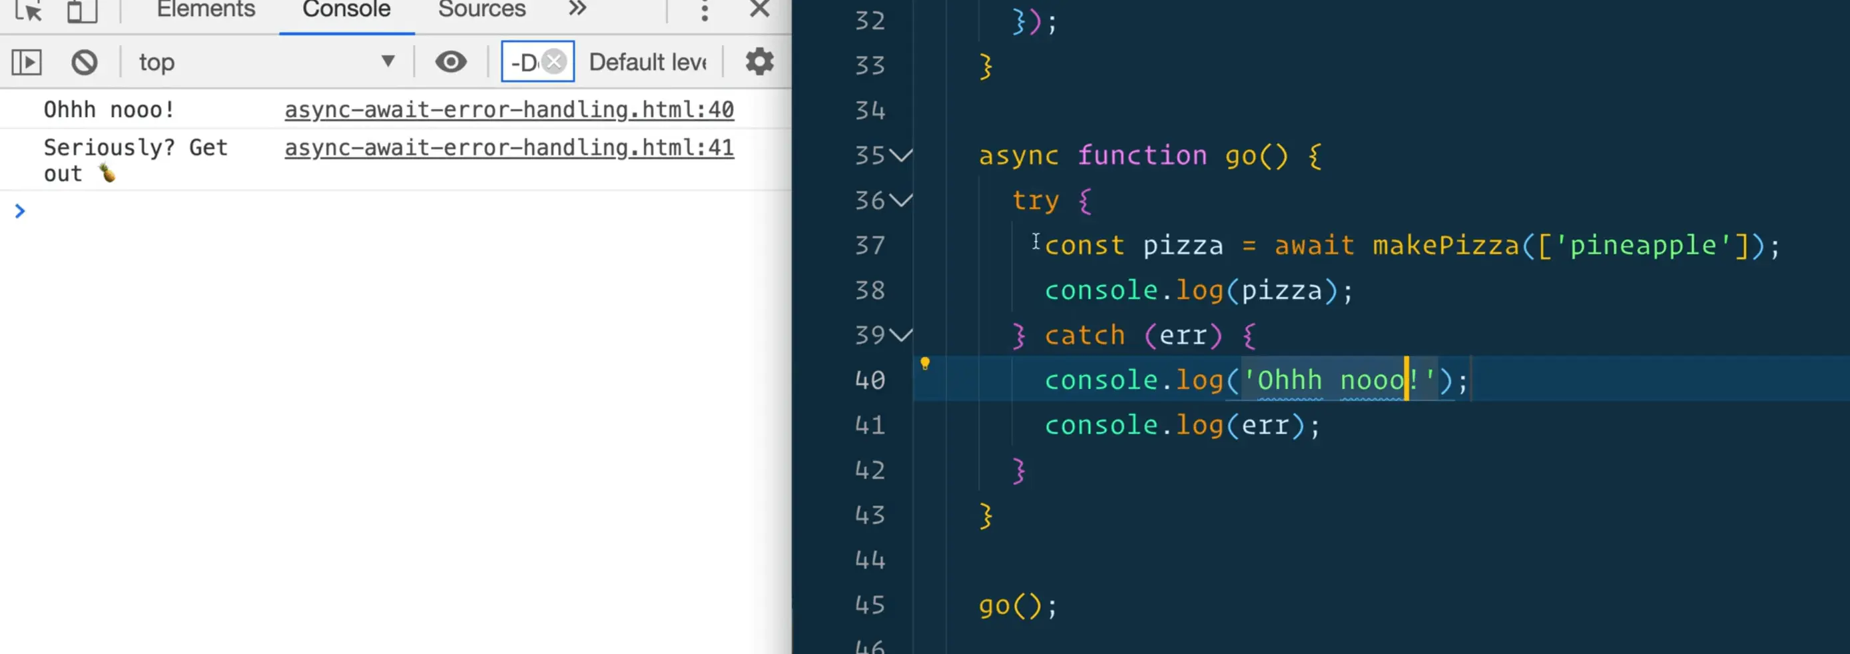The width and height of the screenshot is (1850, 654).
Task: Clear the console messages
Action: click(x=84, y=62)
